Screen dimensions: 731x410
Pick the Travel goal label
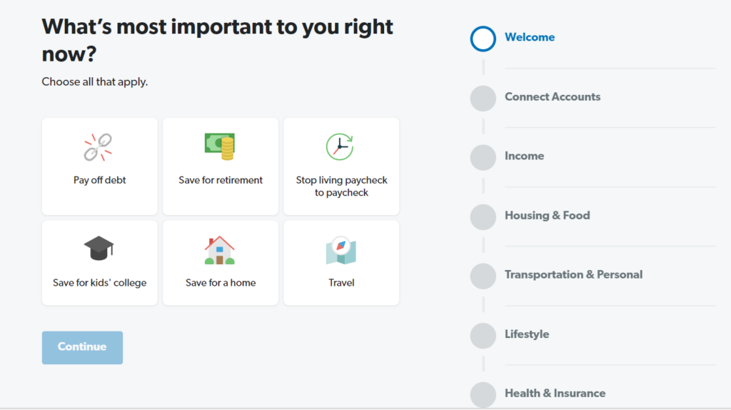pyautogui.click(x=341, y=283)
